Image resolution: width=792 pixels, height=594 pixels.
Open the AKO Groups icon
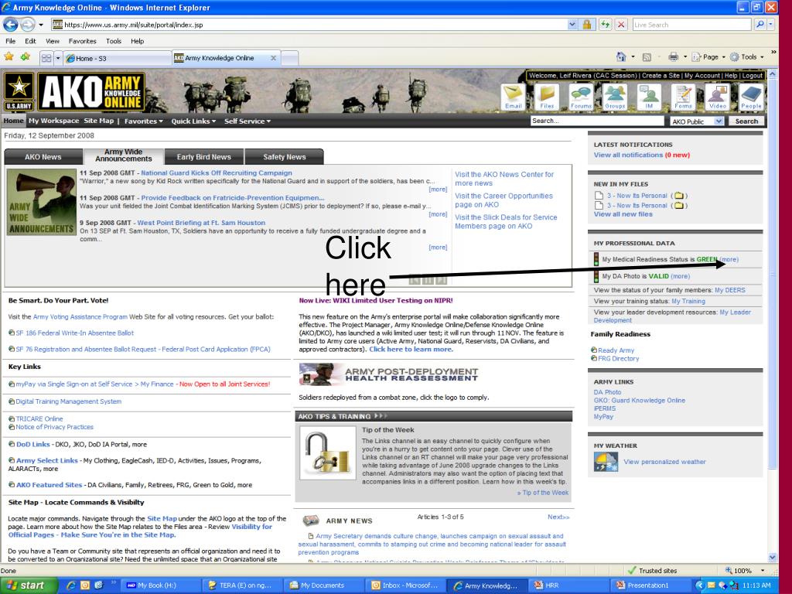pyautogui.click(x=615, y=97)
